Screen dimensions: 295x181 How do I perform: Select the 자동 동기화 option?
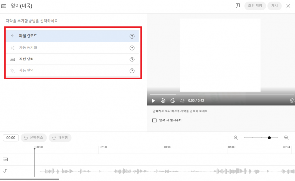[72, 48]
